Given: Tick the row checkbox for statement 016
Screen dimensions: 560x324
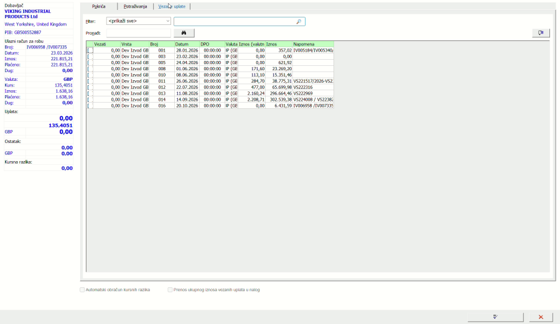Looking at the screenshot, I should 90,106.
